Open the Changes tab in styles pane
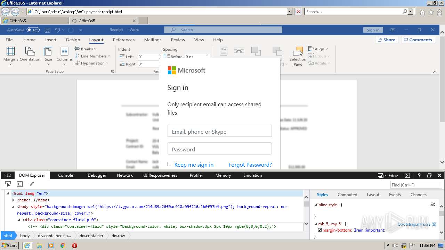Viewport: 445px width, 250px height. (x=419, y=195)
